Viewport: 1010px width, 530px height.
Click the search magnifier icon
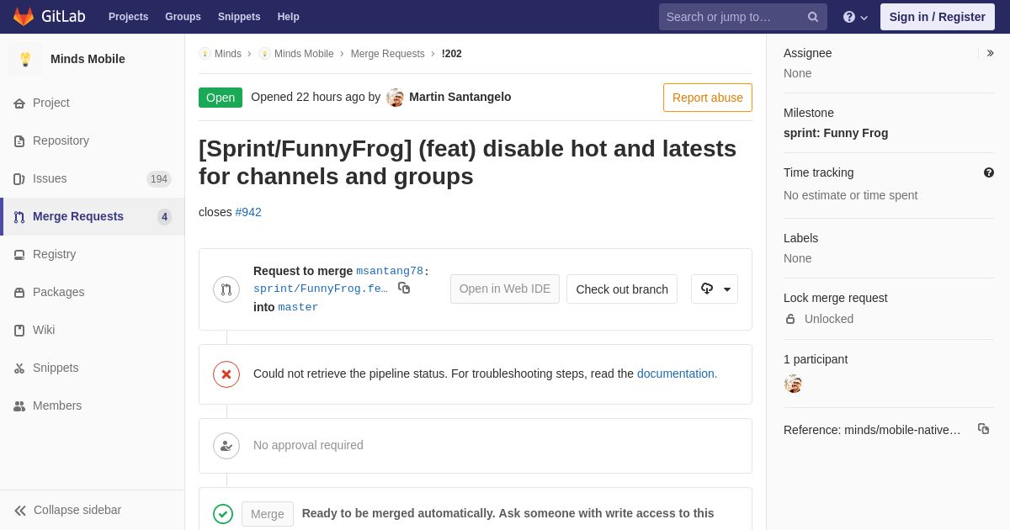tap(813, 17)
